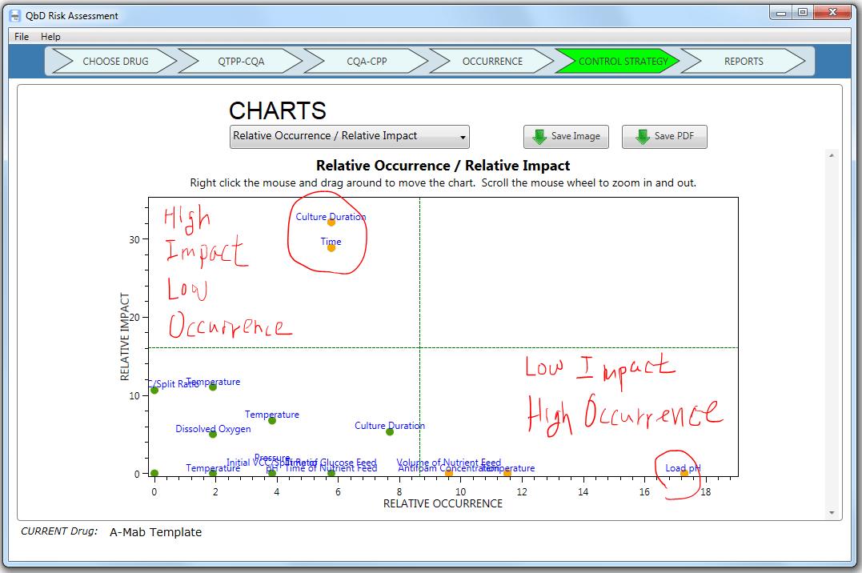Click the orange Time data point
Screen dimensions: 862x573
pyautogui.click(x=331, y=248)
